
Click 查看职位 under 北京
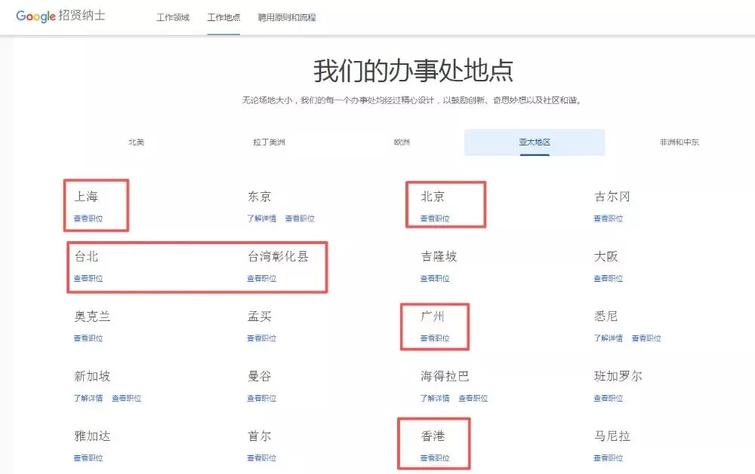435,219
